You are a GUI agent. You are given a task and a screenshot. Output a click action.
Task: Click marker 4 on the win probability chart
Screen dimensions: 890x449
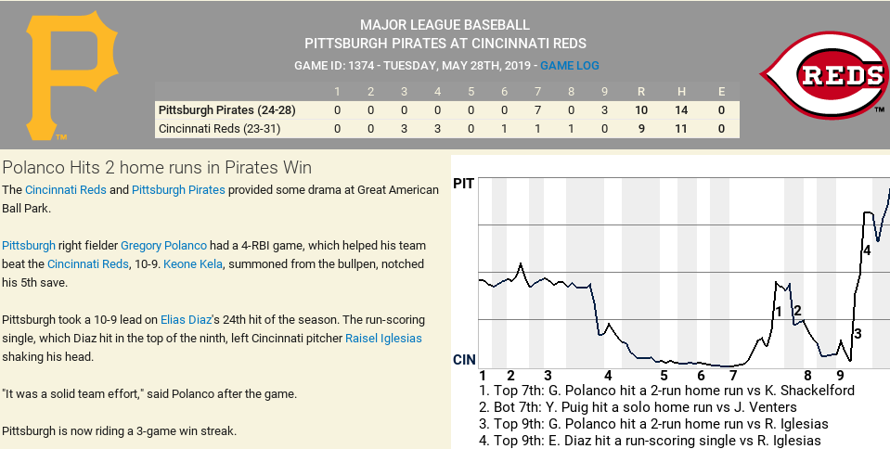867,250
